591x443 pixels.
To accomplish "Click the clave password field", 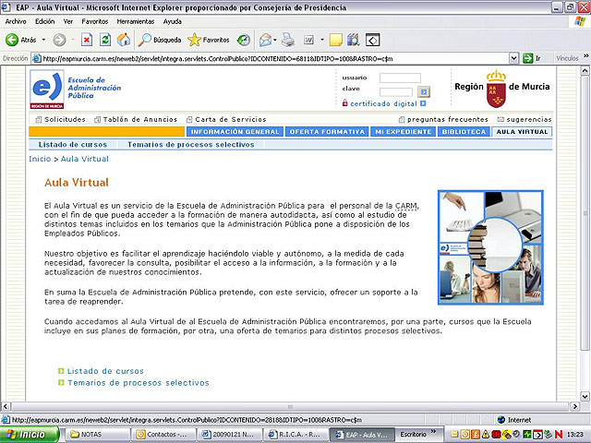I will [x=396, y=92].
